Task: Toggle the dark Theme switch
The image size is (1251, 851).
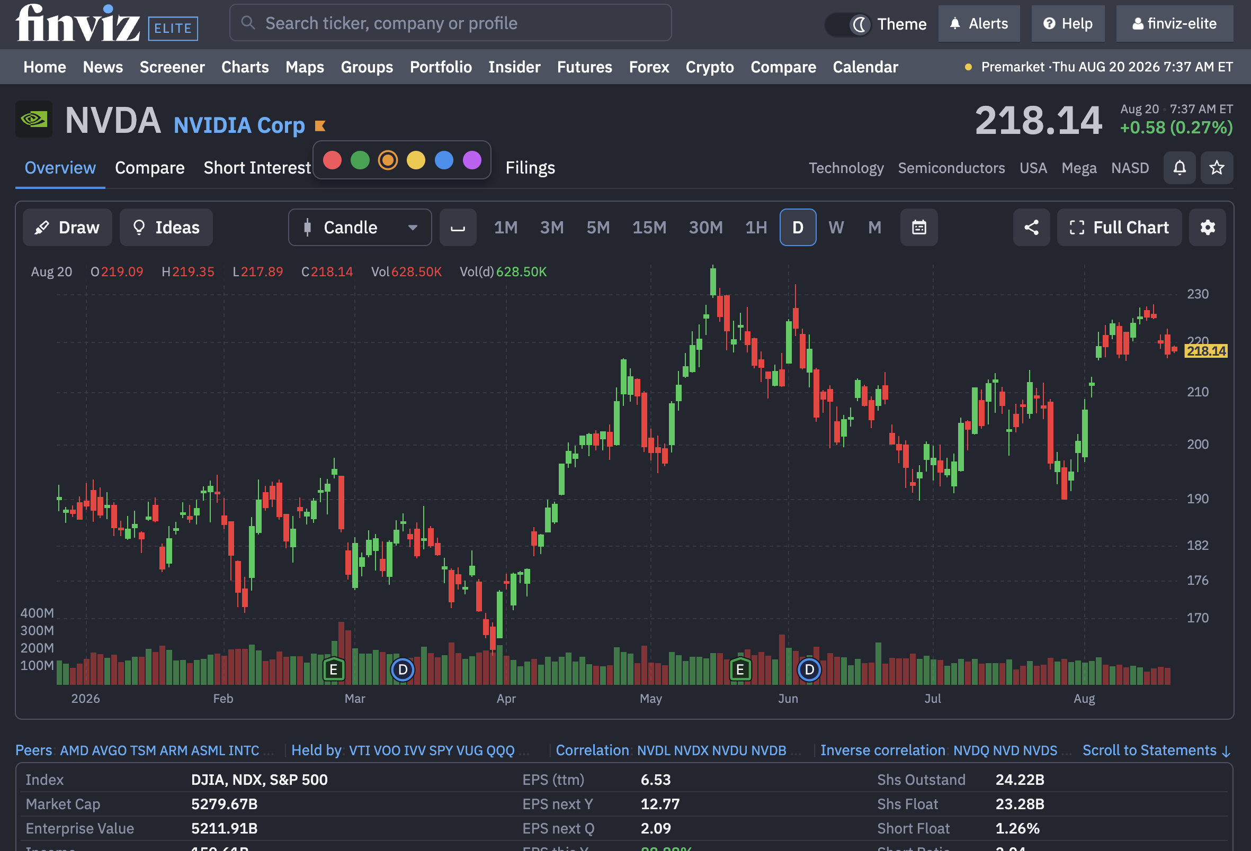Action: coord(849,24)
